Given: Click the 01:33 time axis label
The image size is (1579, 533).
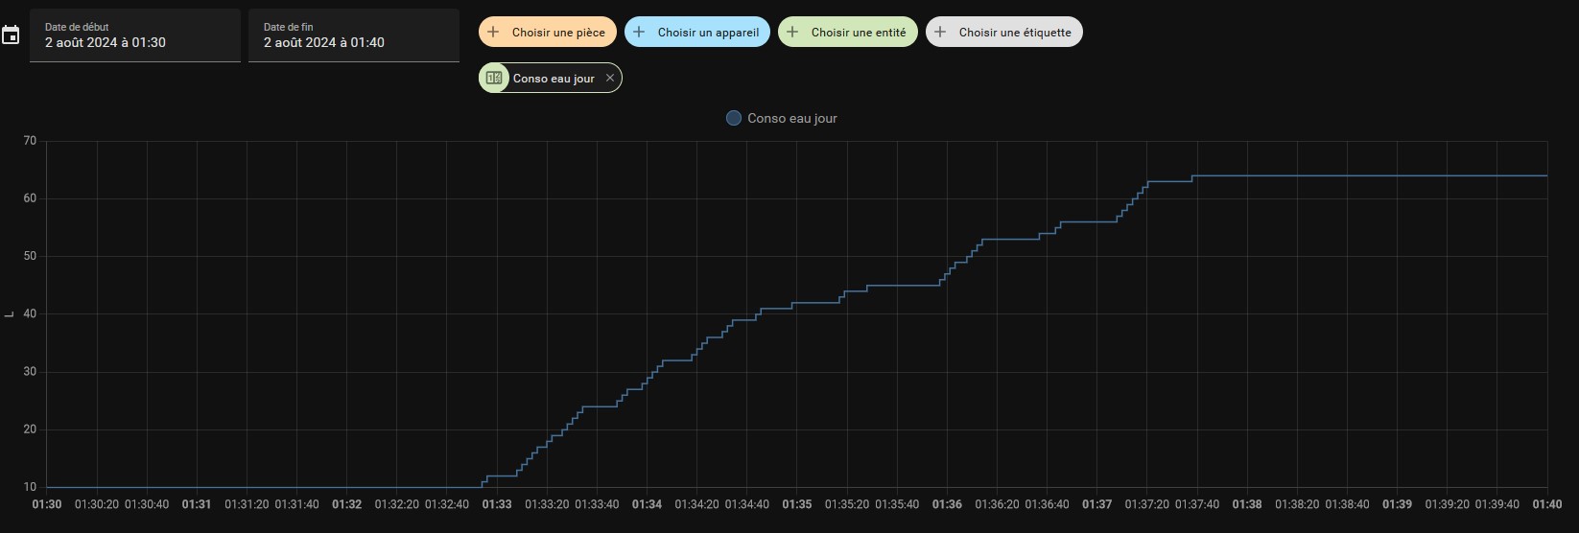Looking at the screenshot, I should pos(497,504).
